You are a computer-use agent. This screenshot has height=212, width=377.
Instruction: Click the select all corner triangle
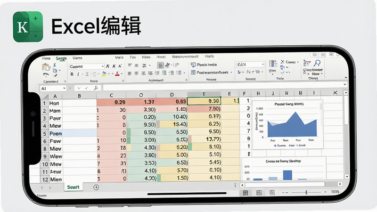(45, 97)
